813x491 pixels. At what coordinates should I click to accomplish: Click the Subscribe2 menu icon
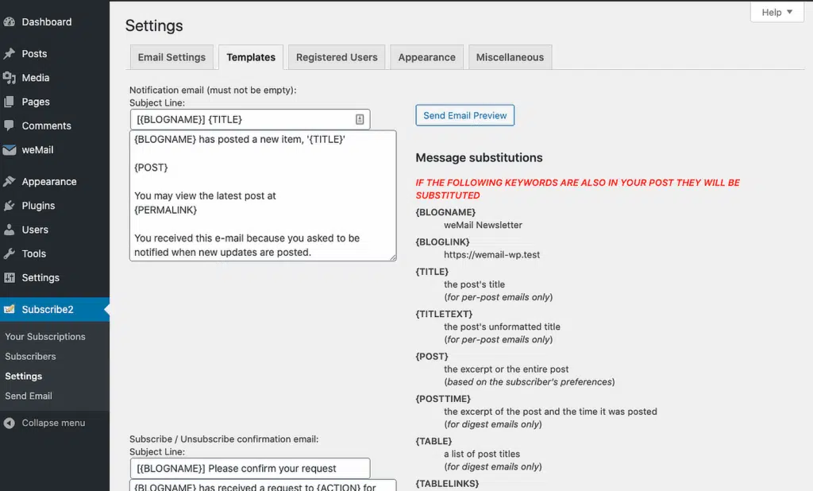(10, 309)
